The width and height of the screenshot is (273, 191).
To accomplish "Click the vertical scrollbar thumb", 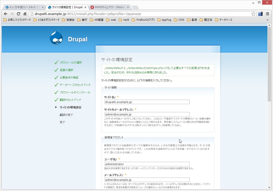I will click(269, 64).
